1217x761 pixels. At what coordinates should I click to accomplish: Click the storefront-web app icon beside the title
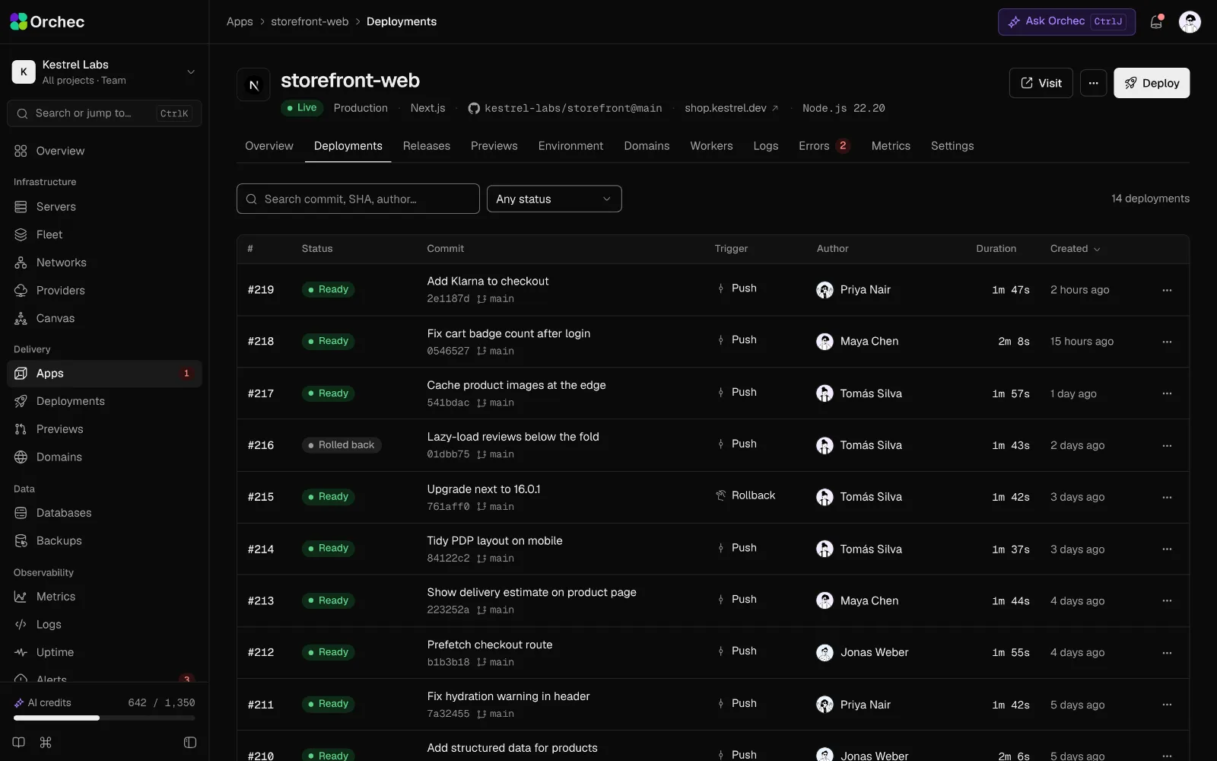coord(253,84)
